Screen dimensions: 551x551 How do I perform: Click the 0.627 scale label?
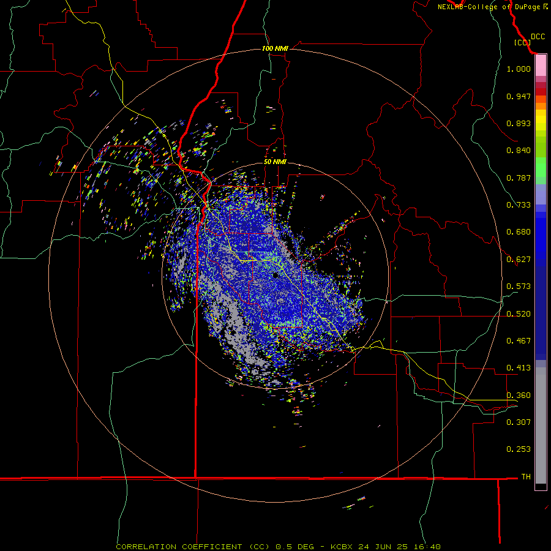point(519,259)
